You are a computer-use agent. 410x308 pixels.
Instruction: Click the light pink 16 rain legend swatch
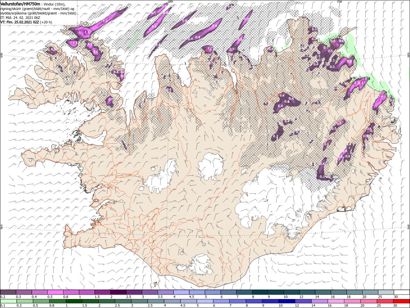click(x=336, y=301)
